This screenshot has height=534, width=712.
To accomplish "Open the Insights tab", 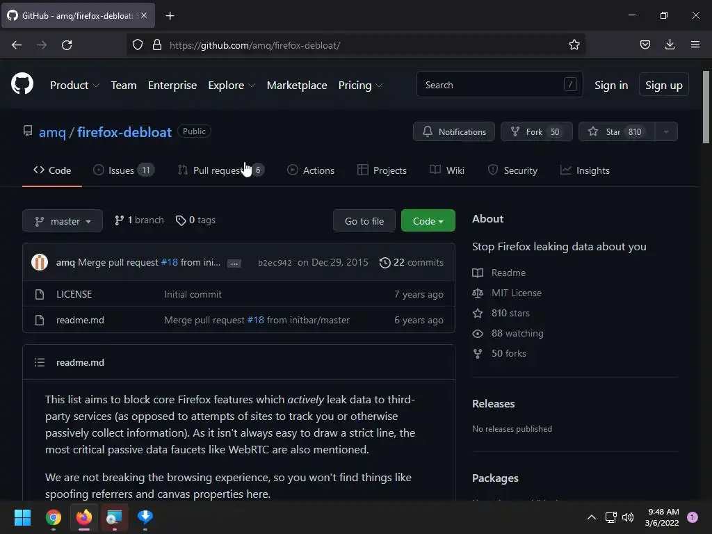I will (585, 170).
